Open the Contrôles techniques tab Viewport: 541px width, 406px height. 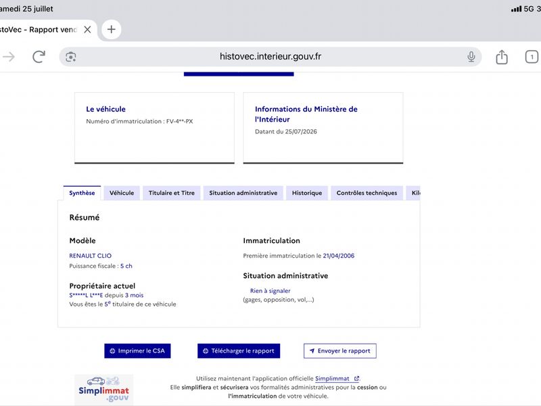pos(367,193)
